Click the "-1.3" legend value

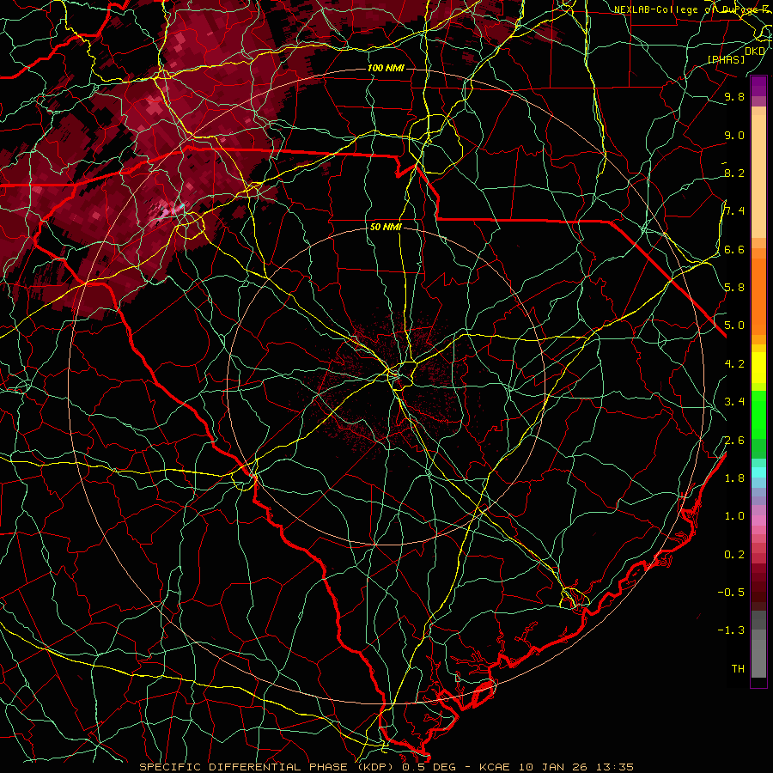731,630
